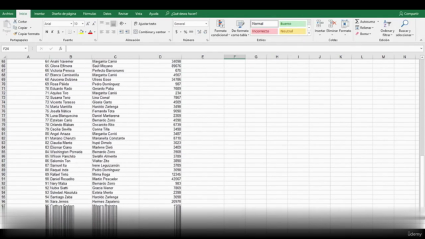The height and width of the screenshot is (239, 425).
Task: Click the Copiar icon
Action: coord(15,28)
